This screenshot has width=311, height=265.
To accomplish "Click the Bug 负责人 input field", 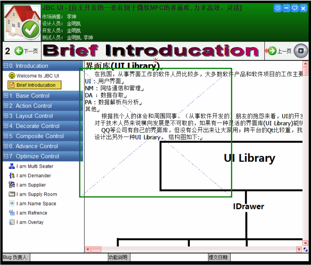I will click(x=68, y=257).
